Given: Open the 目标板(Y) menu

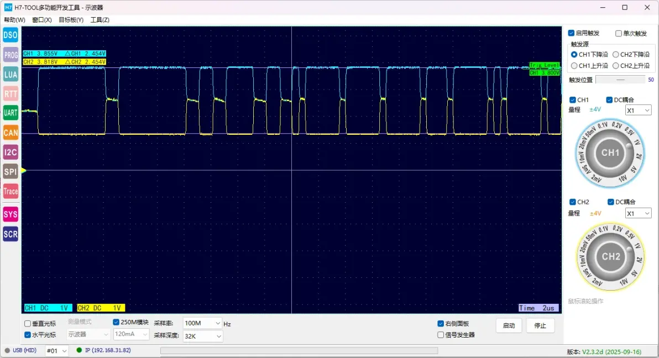Looking at the screenshot, I should [x=71, y=20].
